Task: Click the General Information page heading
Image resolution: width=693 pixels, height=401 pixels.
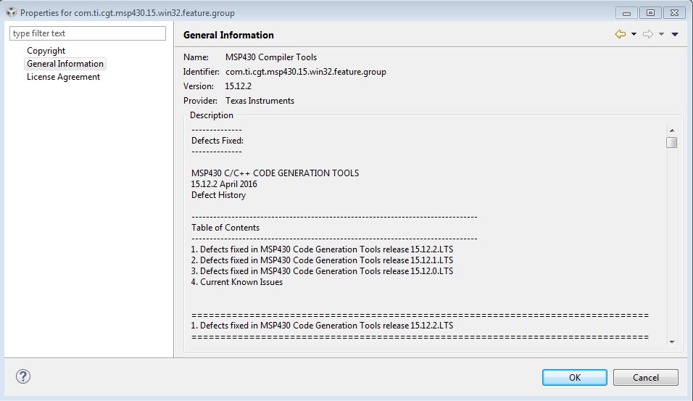Action: coord(228,35)
